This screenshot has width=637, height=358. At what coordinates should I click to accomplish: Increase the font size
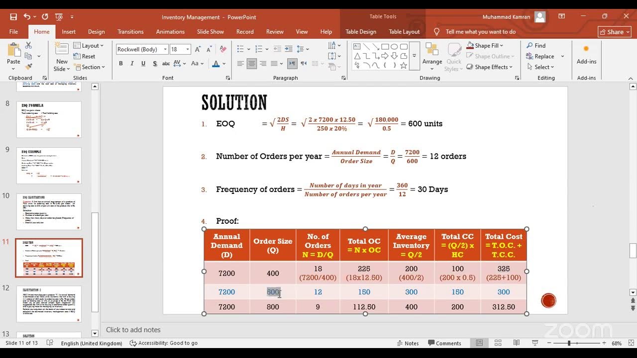pyautogui.click(x=198, y=49)
